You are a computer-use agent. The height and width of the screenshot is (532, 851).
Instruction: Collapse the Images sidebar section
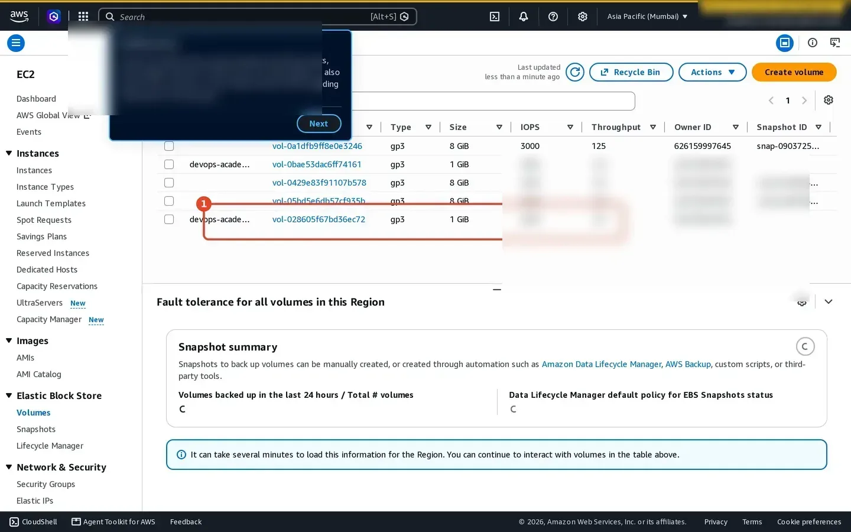tap(9, 340)
